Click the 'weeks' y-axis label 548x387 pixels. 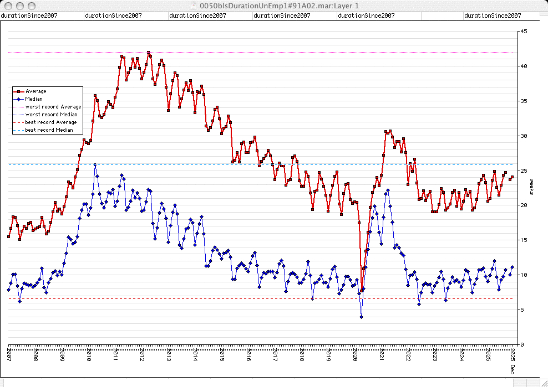pyautogui.click(x=531, y=187)
